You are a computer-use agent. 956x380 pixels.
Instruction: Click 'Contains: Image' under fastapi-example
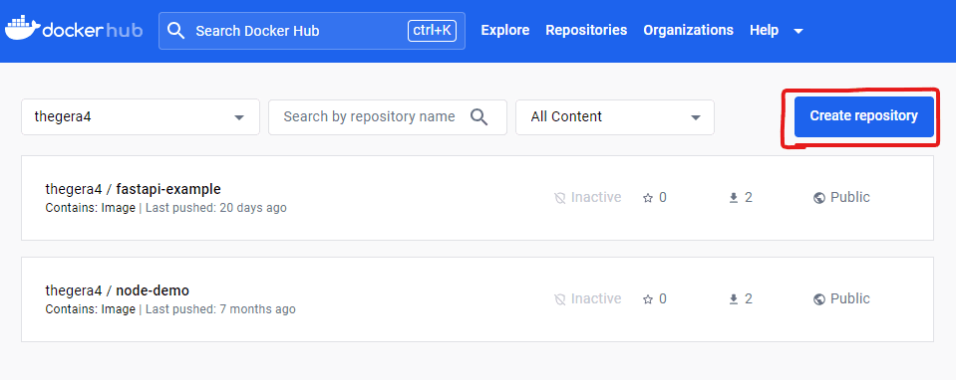point(91,208)
